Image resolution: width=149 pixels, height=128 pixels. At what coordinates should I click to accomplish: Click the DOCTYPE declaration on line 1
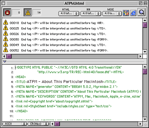68,67
